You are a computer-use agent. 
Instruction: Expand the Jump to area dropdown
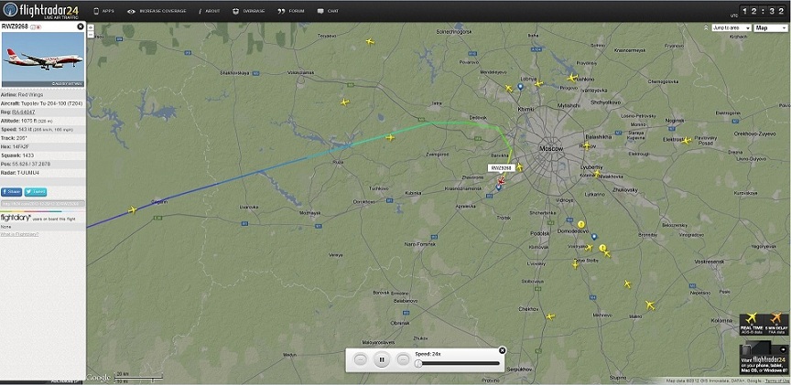[731, 28]
